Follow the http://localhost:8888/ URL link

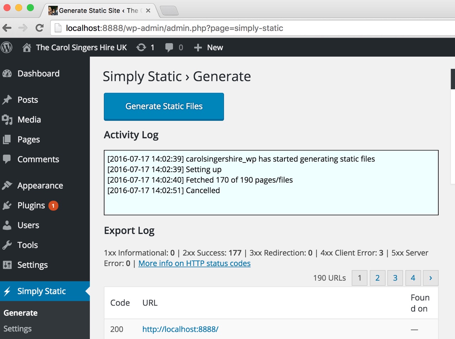180,329
